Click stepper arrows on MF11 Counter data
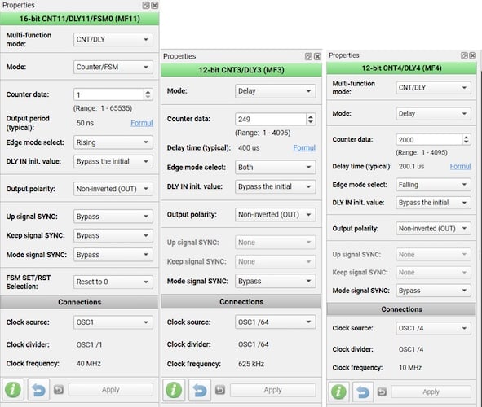 click(x=148, y=94)
